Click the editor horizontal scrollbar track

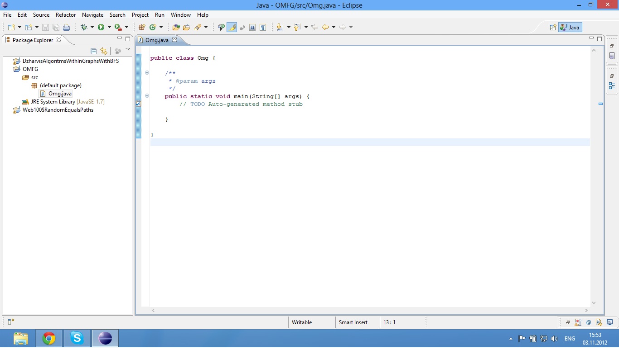369,311
